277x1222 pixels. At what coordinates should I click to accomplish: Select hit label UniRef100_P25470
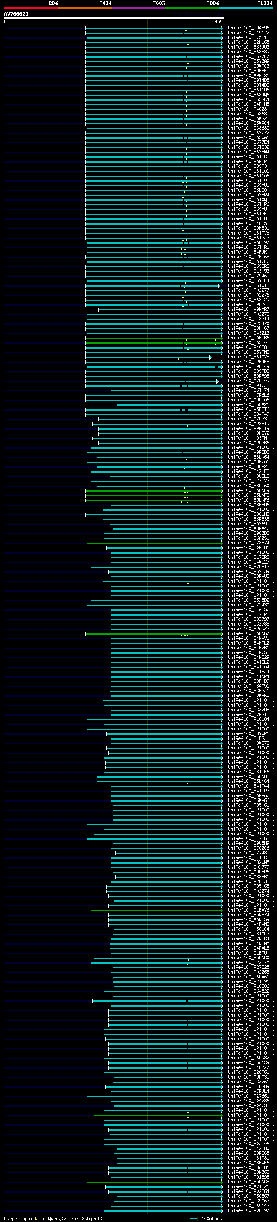click(248, 323)
